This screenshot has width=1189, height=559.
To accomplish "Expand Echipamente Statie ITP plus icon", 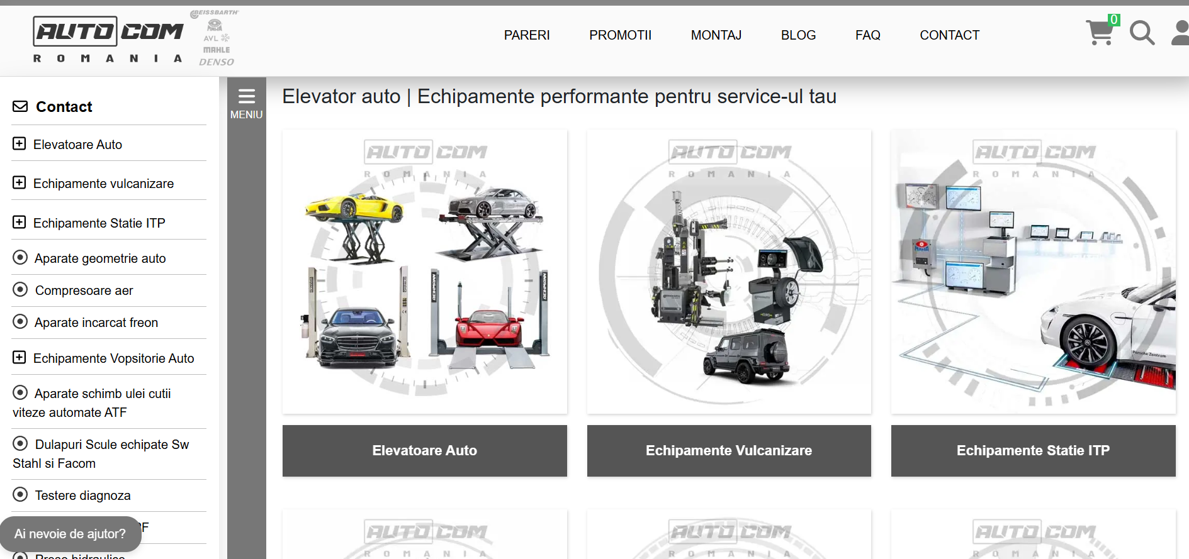I will [20, 222].
